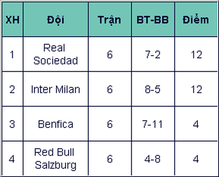Select Inter Milan's matches played cell
219x177 pixels.
(110, 89)
